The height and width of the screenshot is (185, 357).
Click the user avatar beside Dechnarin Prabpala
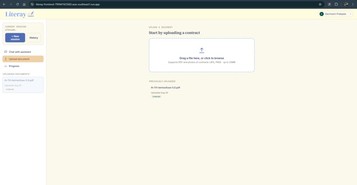[322, 14]
